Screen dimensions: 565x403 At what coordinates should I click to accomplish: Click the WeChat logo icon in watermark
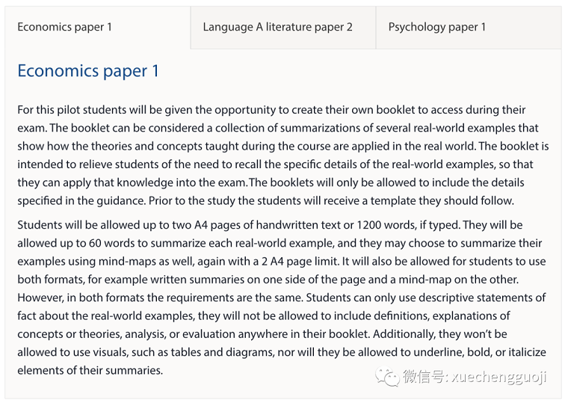[387, 377]
